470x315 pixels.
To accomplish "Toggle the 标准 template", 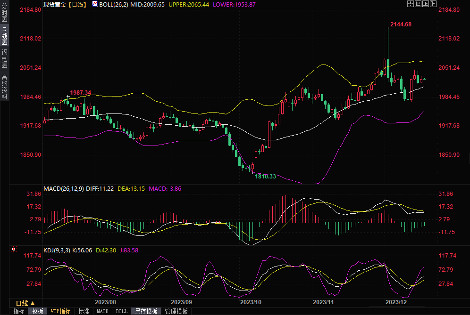I will tap(84, 311).
